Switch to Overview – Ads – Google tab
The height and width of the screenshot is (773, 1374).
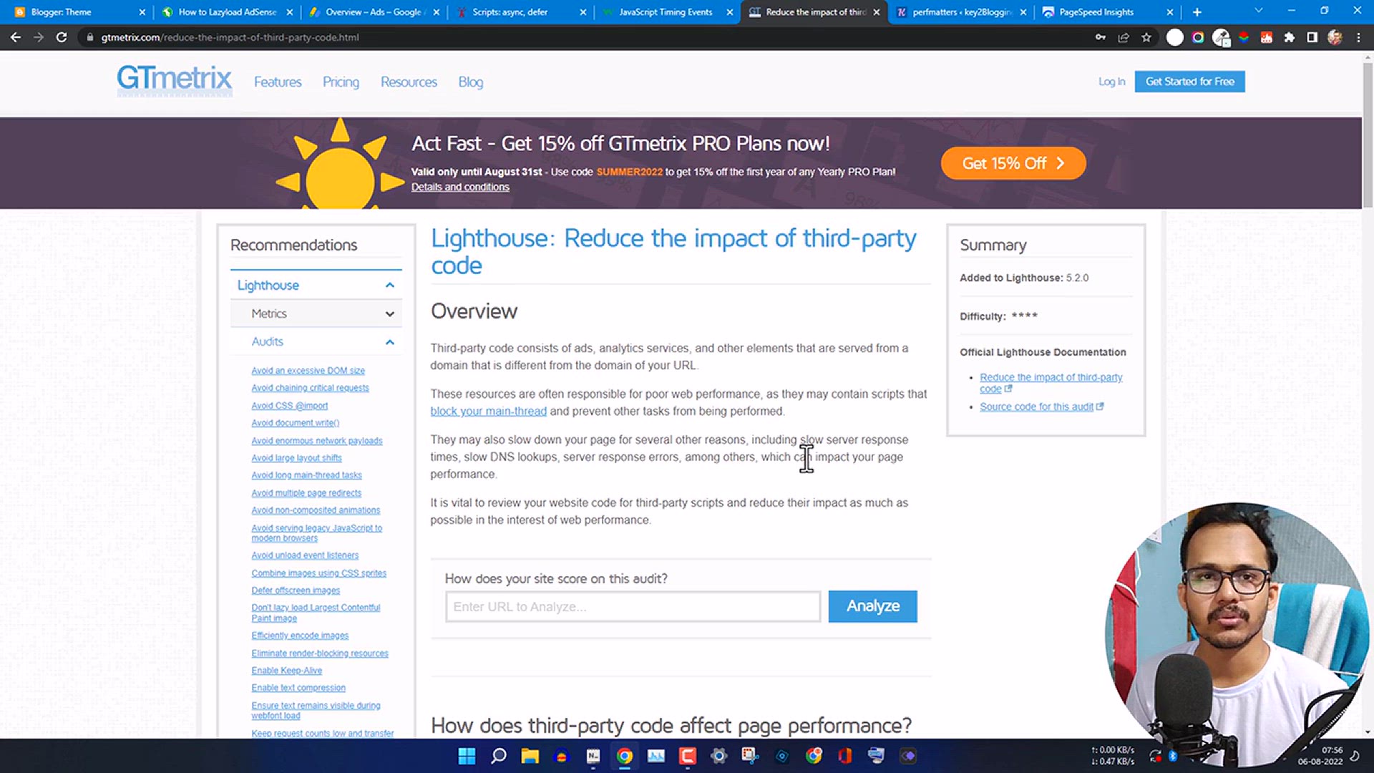coord(373,12)
